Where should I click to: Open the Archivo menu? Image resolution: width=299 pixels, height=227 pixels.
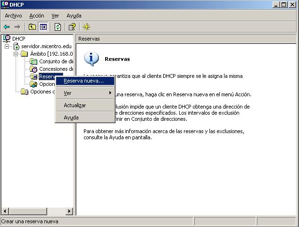point(13,16)
